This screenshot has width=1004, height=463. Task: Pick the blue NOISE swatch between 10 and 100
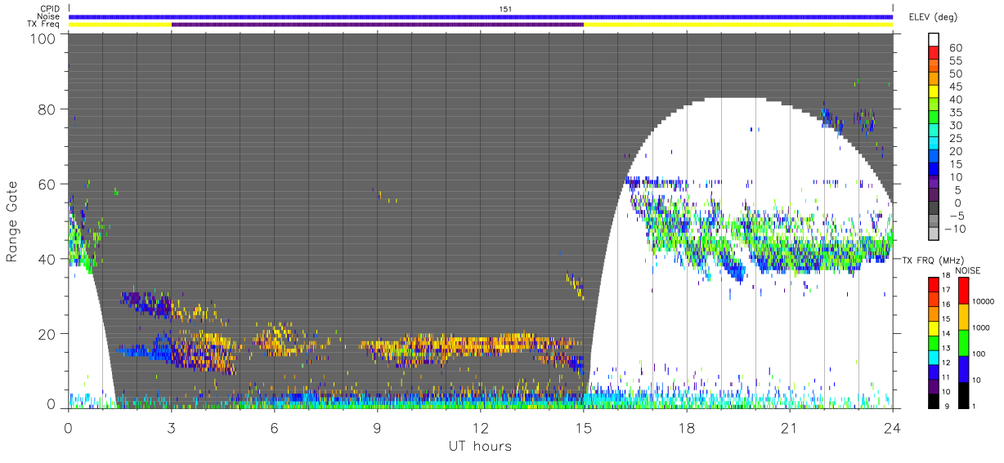click(964, 369)
